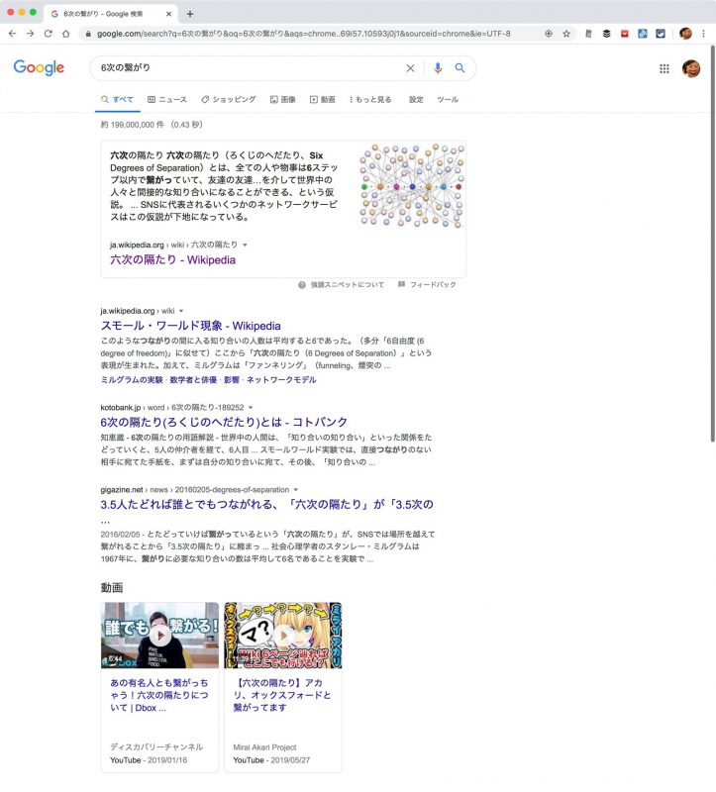Switch to the 動画 tab

(x=323, y=100)
